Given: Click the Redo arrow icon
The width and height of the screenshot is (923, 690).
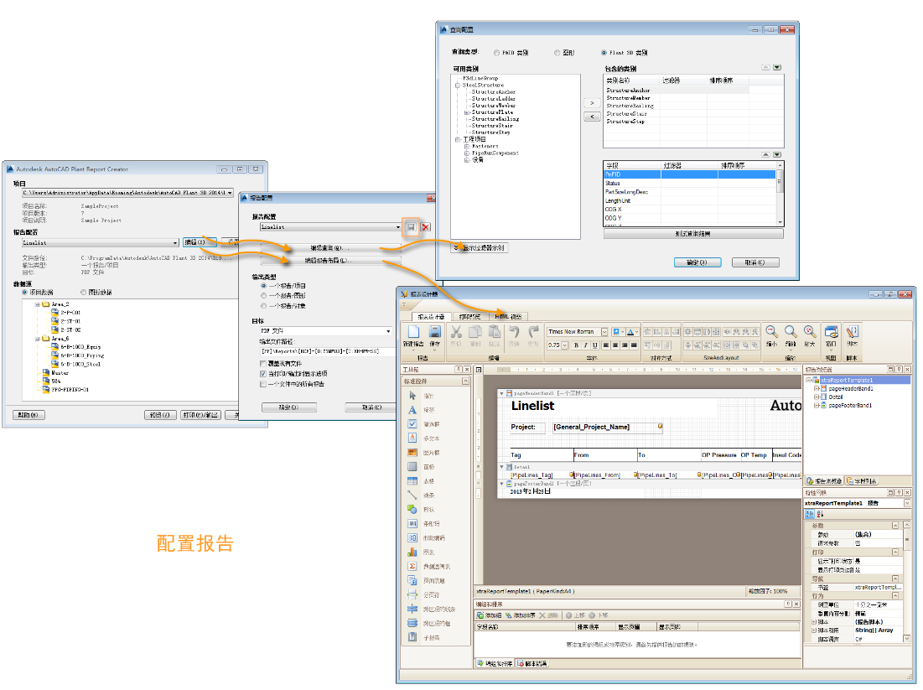Looking at the screenshot, I should [533, 332].
